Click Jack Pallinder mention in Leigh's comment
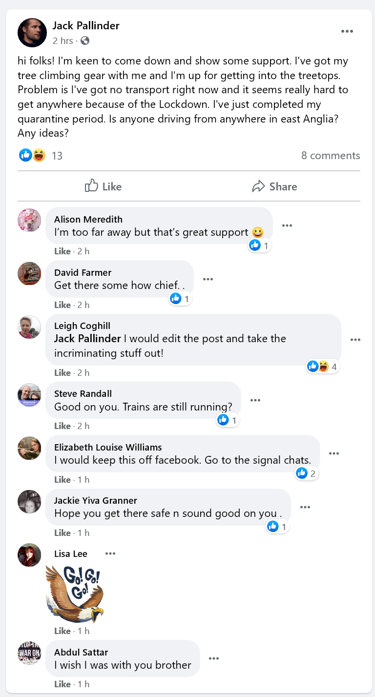The image size is (375, 697). [87, 339]
